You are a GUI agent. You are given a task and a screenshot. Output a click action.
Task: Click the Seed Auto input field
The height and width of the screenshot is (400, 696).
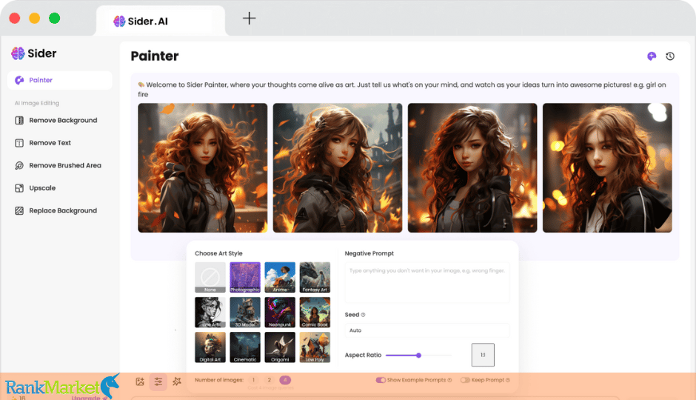click(427, 330)
